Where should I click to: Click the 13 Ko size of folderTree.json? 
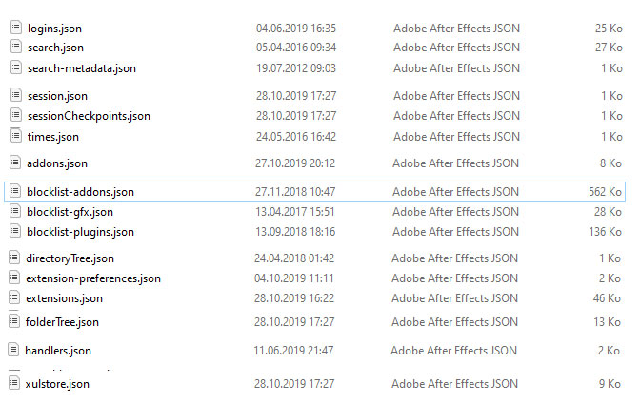(607, 322)
